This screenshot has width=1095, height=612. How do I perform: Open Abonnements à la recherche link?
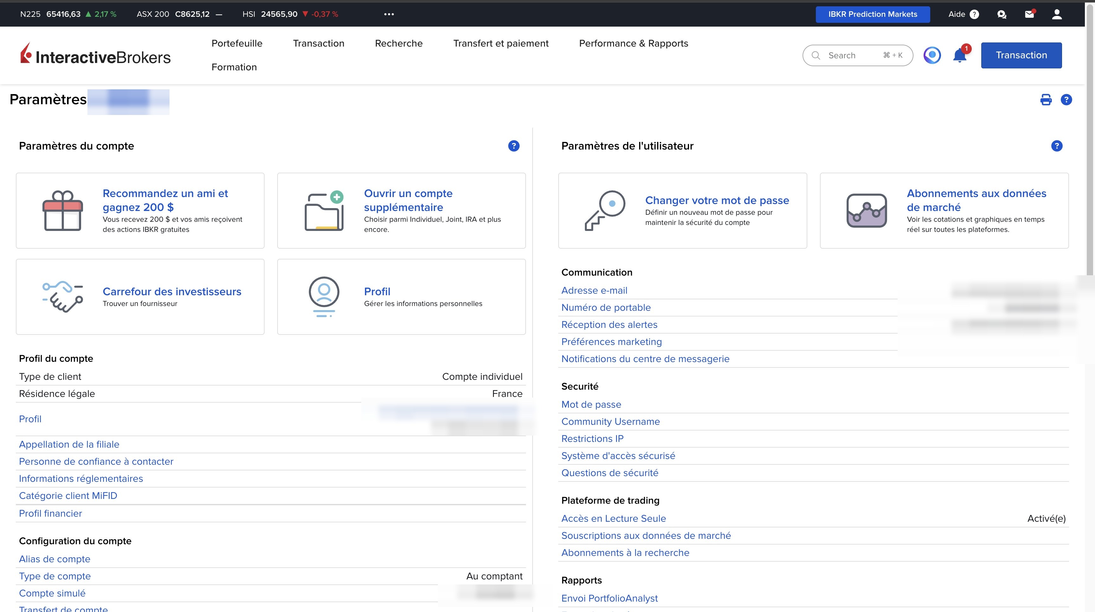tap(625, 552)
